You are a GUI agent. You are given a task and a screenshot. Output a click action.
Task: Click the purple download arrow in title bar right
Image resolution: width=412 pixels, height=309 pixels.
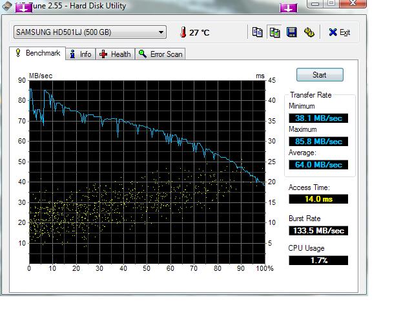[289, 8]
